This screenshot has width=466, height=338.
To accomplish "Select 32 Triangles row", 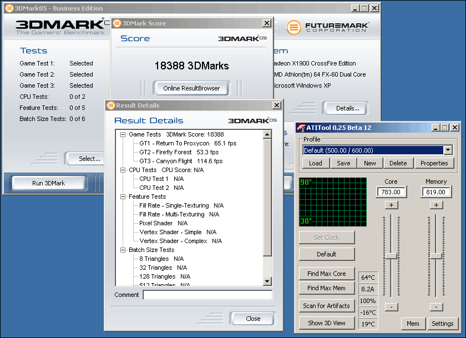I will [x=163, y=268].
